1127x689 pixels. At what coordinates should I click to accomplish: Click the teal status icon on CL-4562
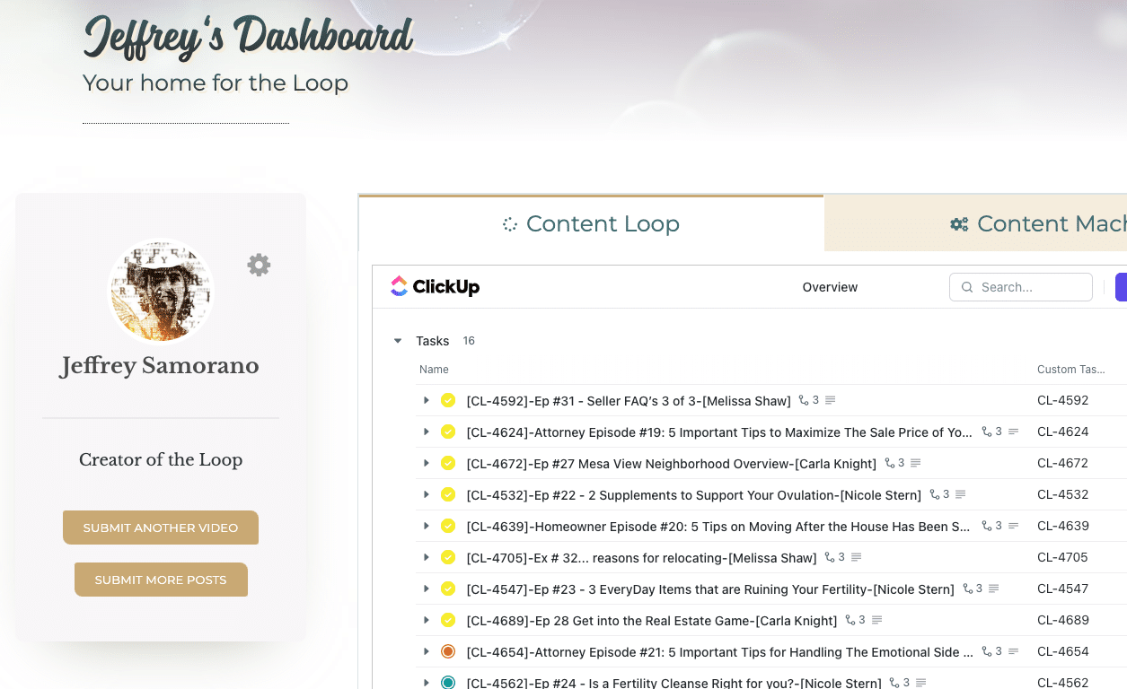447,682
